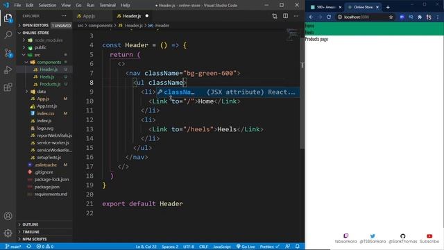The height and width of the screenshot is (250, 444).
Task: Click the feedback icon in status bar
Action: click(288, 247)
